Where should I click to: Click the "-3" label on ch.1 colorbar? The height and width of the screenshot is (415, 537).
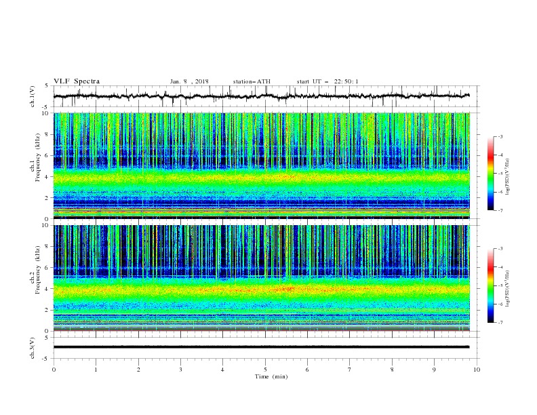point(500,136)
